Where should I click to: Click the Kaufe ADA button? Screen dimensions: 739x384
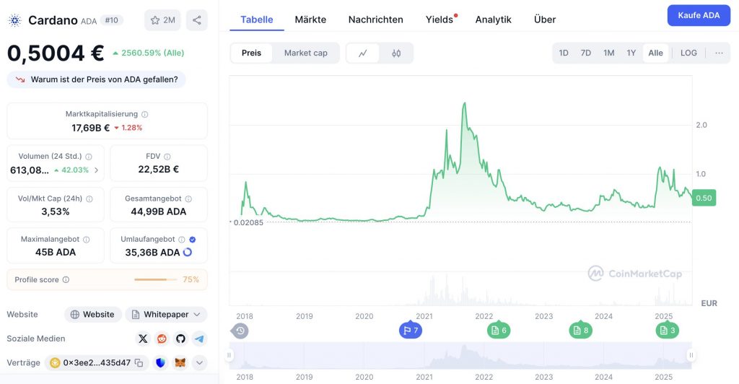699,16
